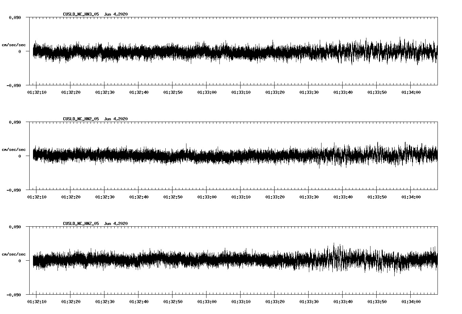Click 01:33:20 time label under HN3 plot
This screenshot has height=314, width=462.
(275, 92)
